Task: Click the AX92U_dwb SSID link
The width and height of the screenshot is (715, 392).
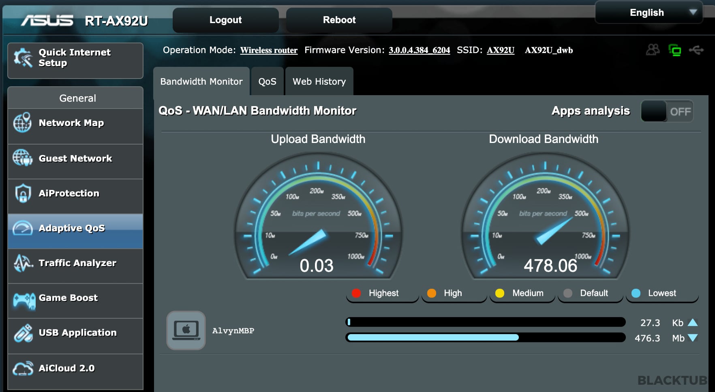Action: (x=549, y=50)
